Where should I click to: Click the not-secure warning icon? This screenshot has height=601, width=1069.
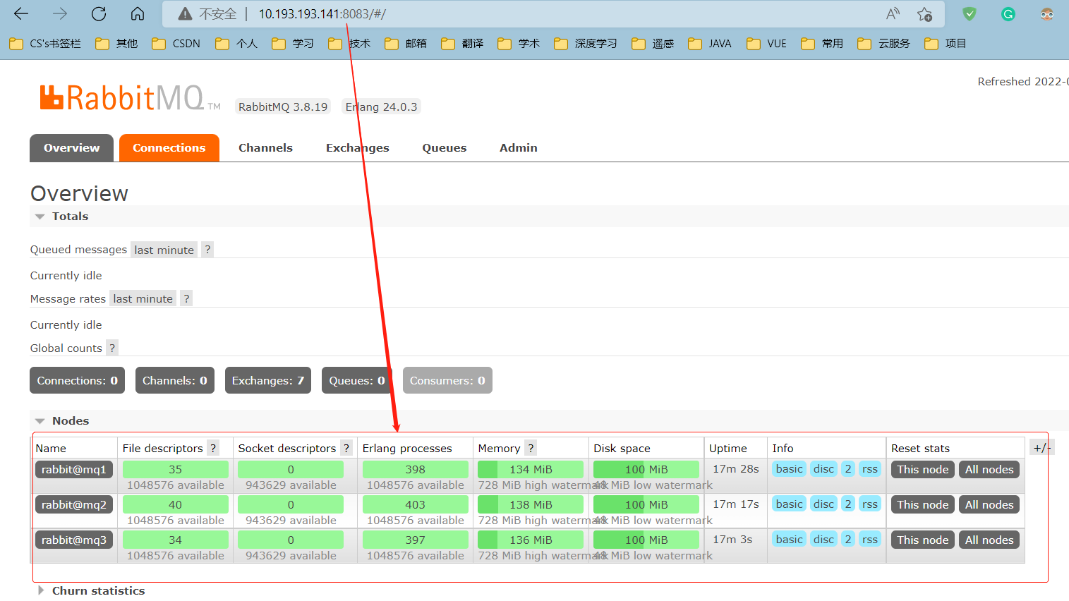coord(185,14)
